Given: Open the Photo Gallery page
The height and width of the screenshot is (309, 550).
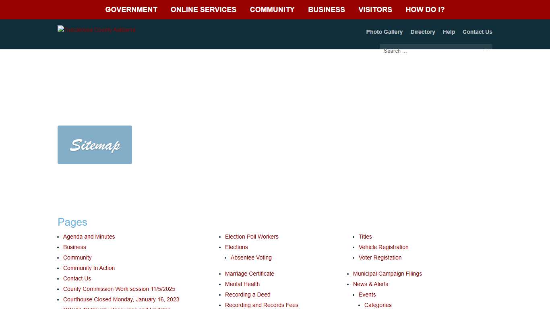Looking at the screenshot, I should coord(384,32).
